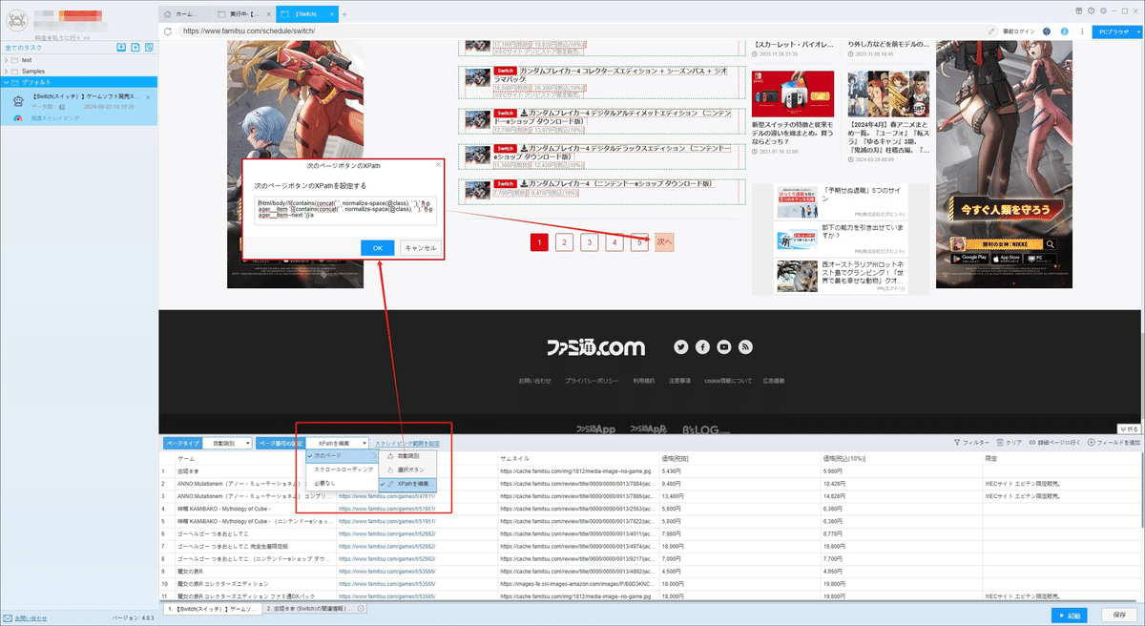The height and width of the screenshot is (626, 1145).
Task: Click 次へ next page button on webpage
Action: click(665, 242)
